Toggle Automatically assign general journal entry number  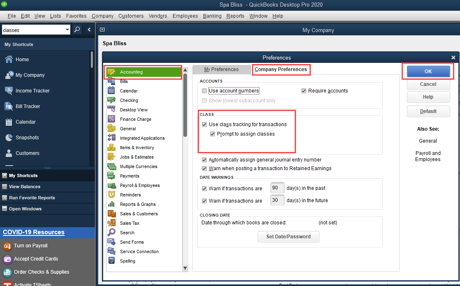tap(204, 160)
